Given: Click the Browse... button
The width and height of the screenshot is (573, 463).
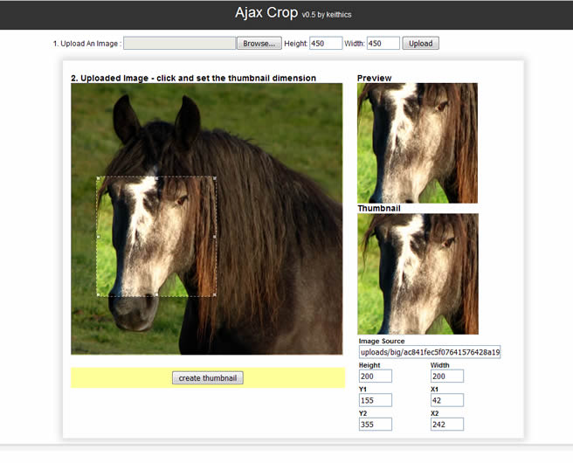Looking at the screenshot, I should coord(259,43).
